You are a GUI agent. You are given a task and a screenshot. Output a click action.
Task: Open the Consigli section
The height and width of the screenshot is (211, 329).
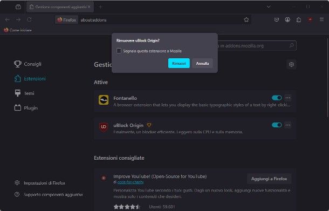tap(28, 64)
